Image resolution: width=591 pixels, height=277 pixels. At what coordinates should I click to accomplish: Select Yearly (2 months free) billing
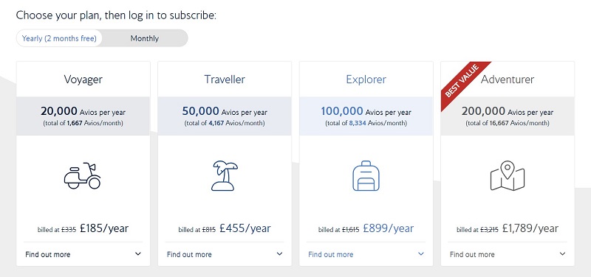click(x=59, y=38)
